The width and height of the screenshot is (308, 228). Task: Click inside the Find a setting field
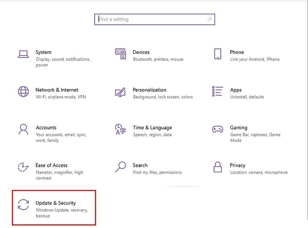point(151,19)
